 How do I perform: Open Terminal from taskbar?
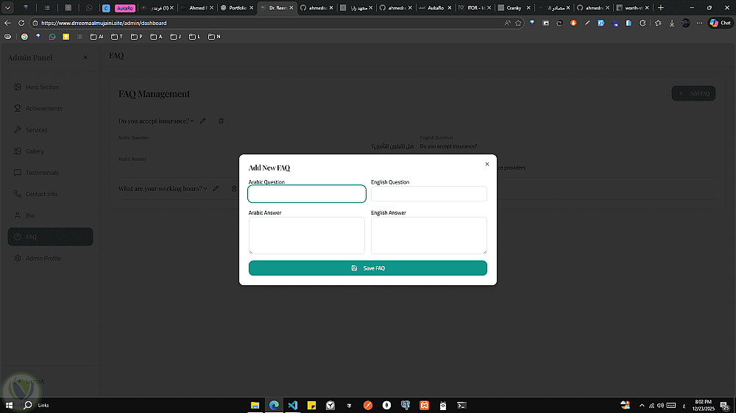coord(462,405)
